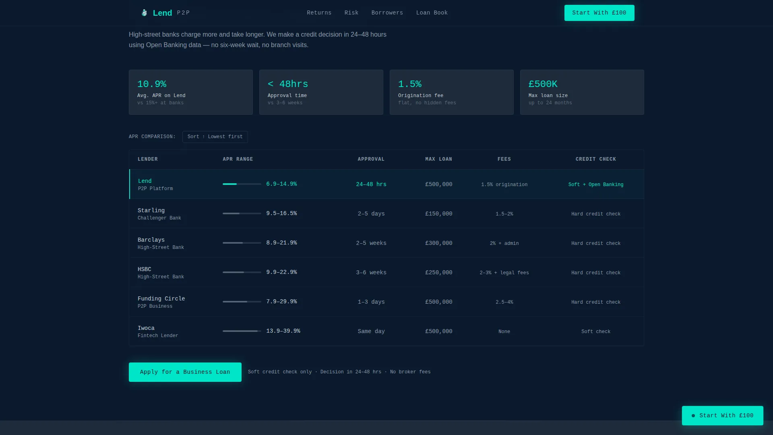773x435 pixels.
Task: Select the Barclays lender name
Action: [151, 240]
